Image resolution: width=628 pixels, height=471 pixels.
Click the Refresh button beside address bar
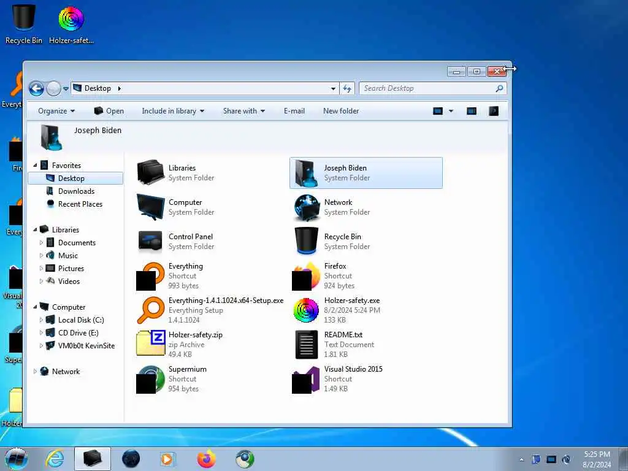click(x=347, y=88)
